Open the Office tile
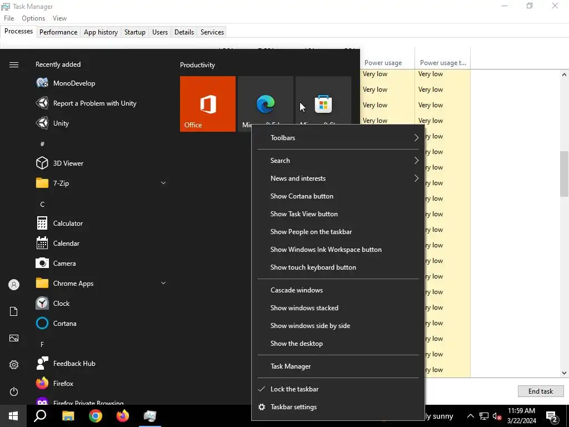 [x=208, y=104]
